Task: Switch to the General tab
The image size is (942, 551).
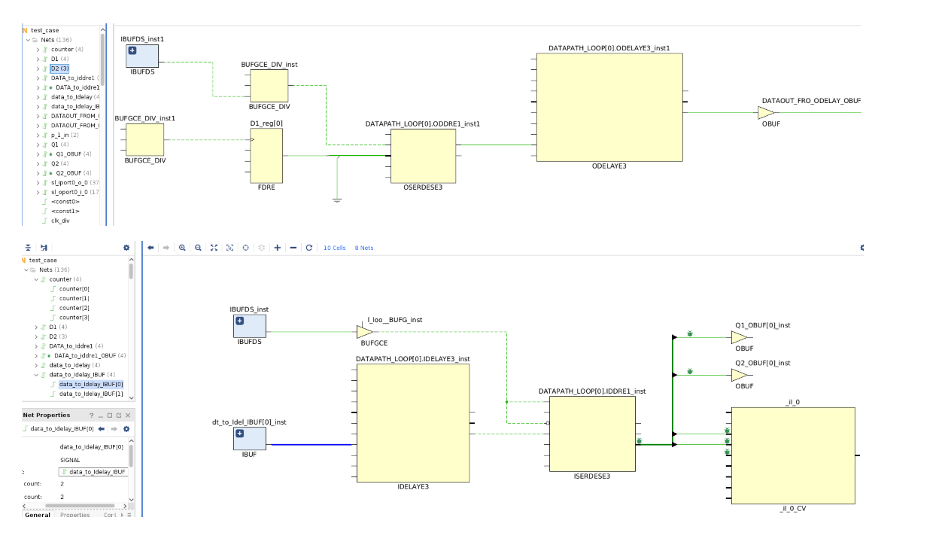Action: (x=38, y=515)
